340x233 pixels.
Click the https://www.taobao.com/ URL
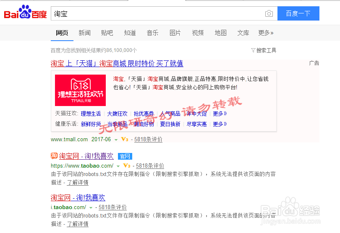(x=82, y=166)
